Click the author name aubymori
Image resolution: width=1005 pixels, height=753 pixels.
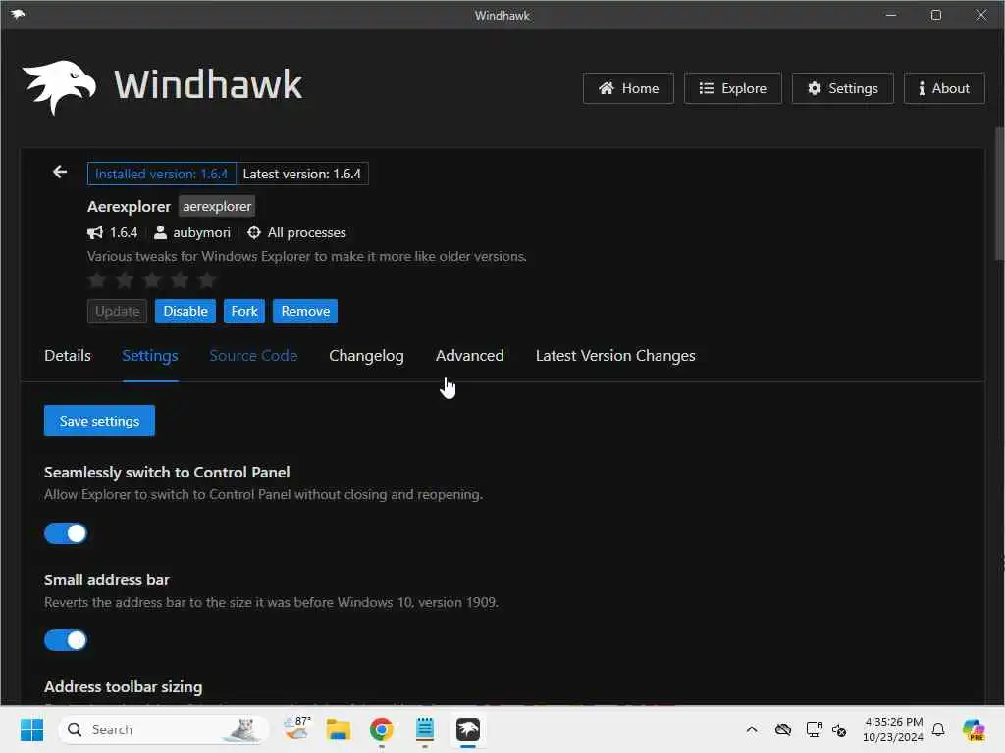[x=201, y=232]
